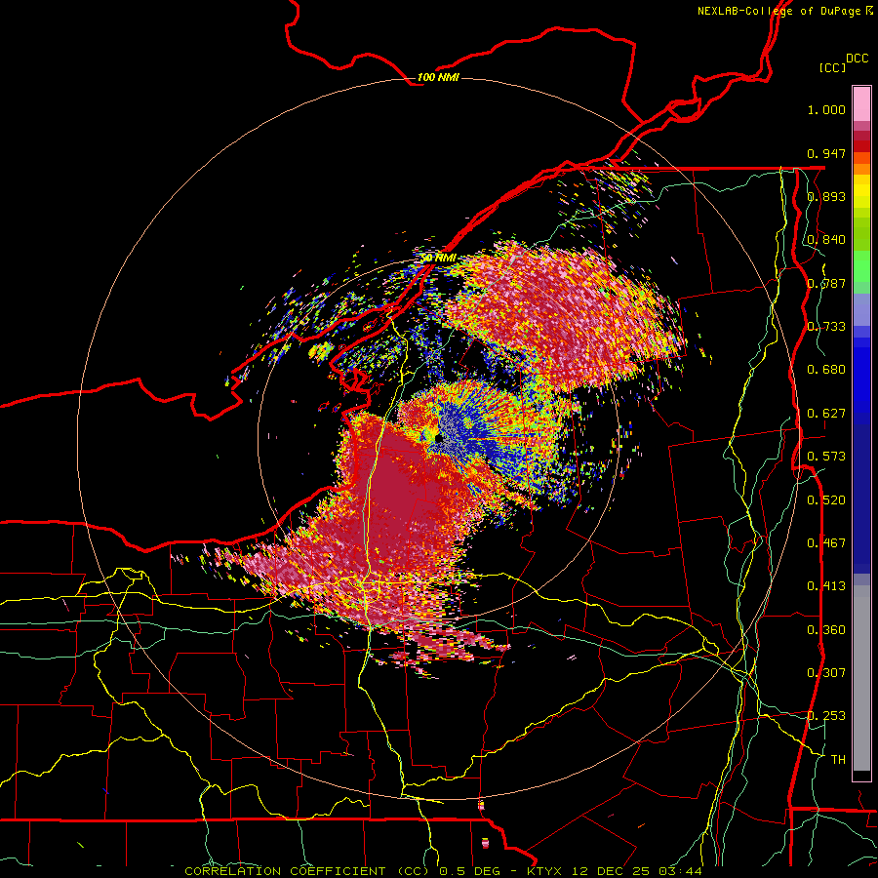Click the Correlation Coefficient caption at the bottom

click(x=442, y=871)
